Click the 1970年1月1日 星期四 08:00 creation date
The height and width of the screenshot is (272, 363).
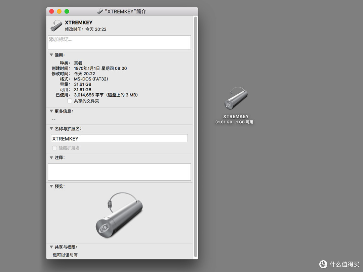point(100,68)
